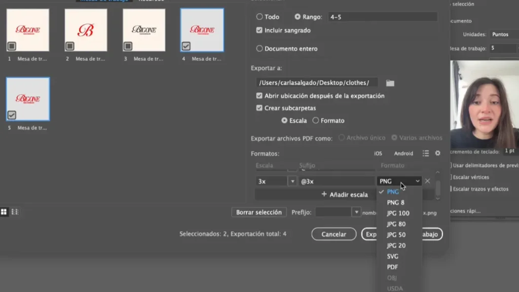Remove the 3x scale row with X
This screenshot has width=519, height=292.
point(427,181)
